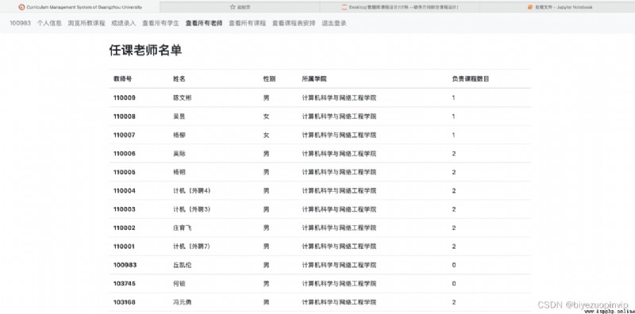
Task: Click the star icon on 起始页 tab
Action: (233, 7)
